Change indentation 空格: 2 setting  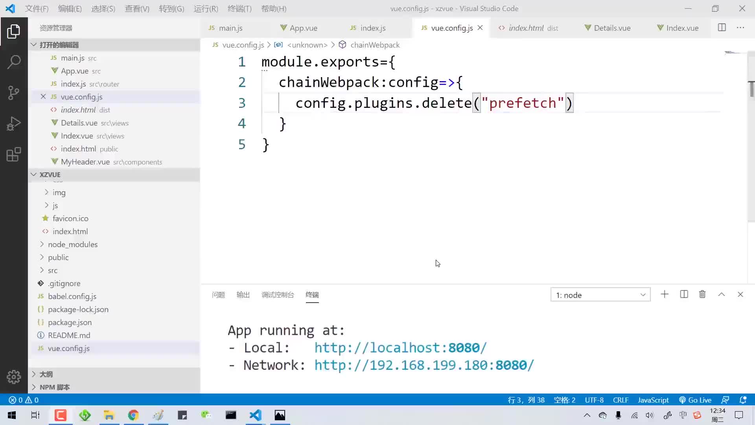point(564,400)
